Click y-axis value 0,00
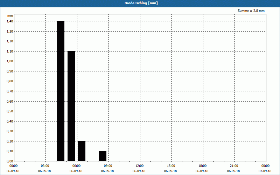Image resolution: width=280 pixels, height=175 pixels. (x=10, y=161)
